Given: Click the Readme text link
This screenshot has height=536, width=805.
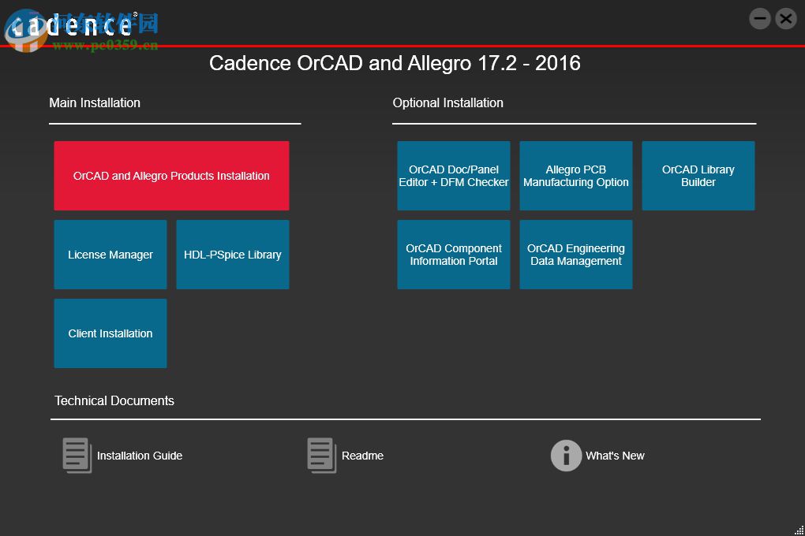Looking at the screenshot, I should tap(362, 456).
